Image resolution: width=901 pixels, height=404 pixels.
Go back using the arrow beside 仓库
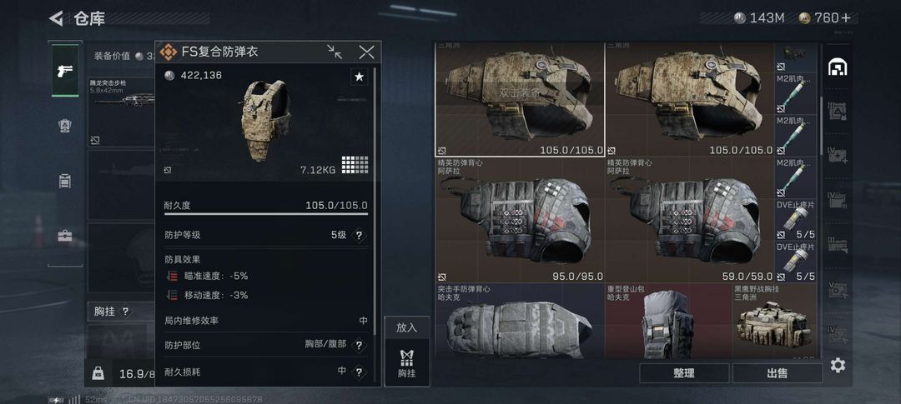click(56, 18)
